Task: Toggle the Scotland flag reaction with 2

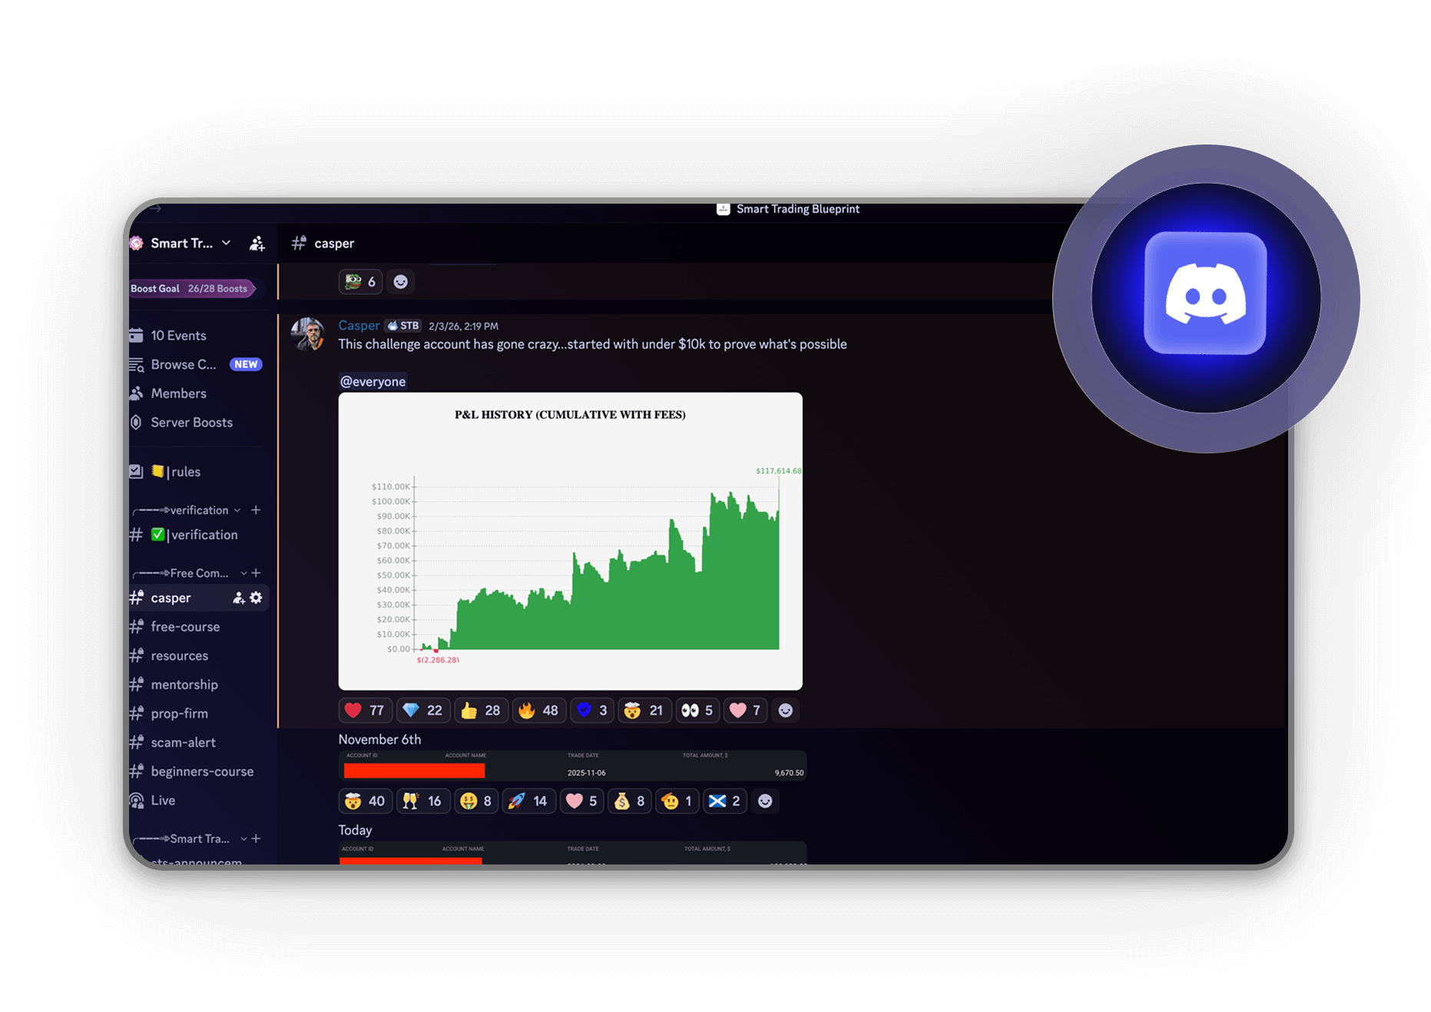Action: (x=724, y=801)
